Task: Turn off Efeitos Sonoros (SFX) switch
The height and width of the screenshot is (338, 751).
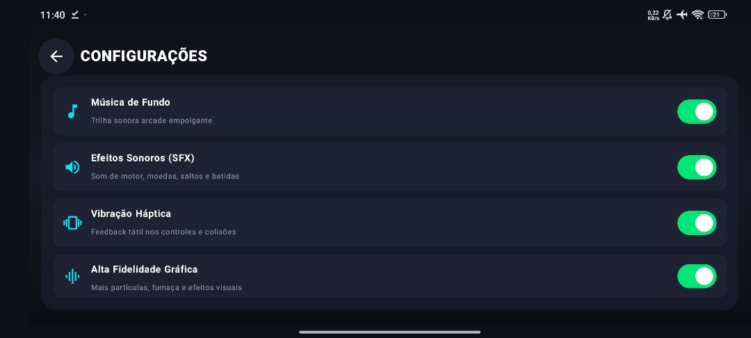Action: click(x=696, y=167)
